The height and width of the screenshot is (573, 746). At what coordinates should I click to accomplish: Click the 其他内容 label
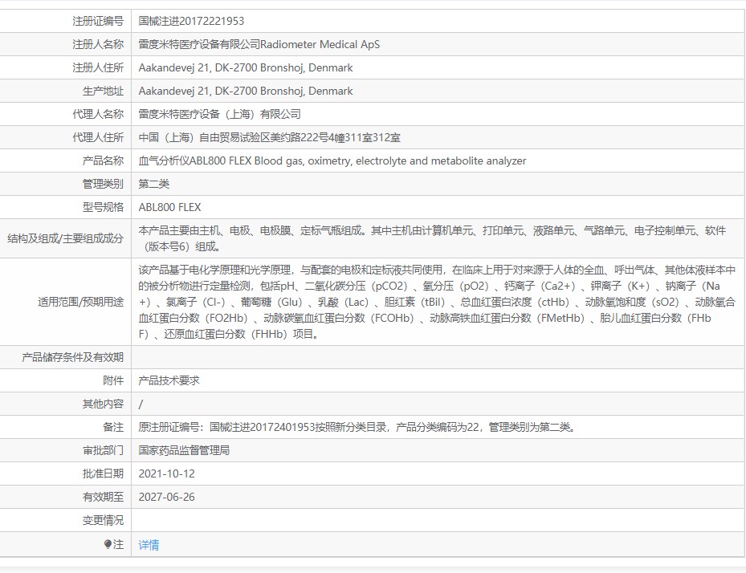coord(104,404)
